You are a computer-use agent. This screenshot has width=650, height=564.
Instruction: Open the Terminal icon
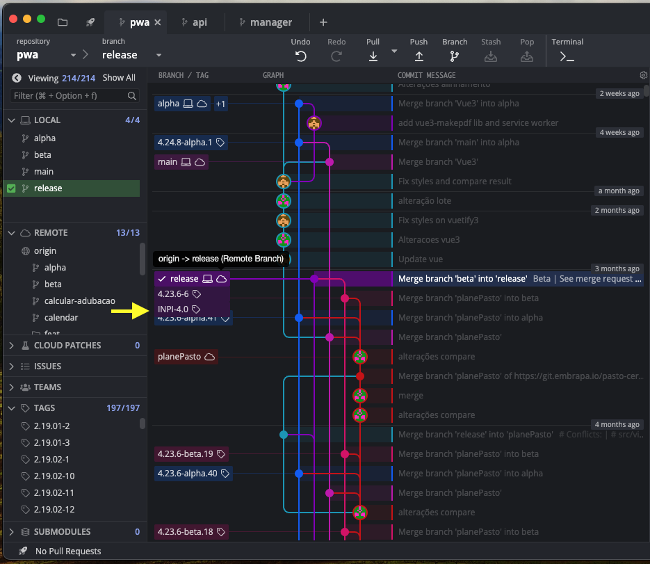[567, 56]
